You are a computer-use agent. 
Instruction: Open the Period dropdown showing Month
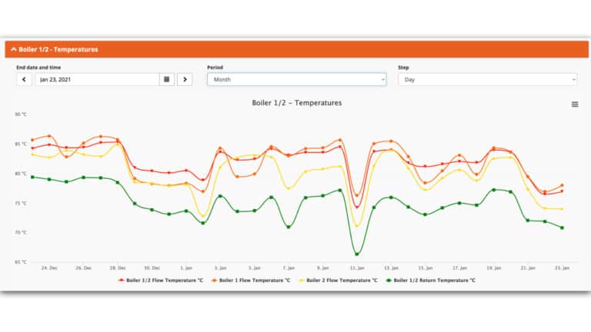pyautogui.click(x=296, y=79)
